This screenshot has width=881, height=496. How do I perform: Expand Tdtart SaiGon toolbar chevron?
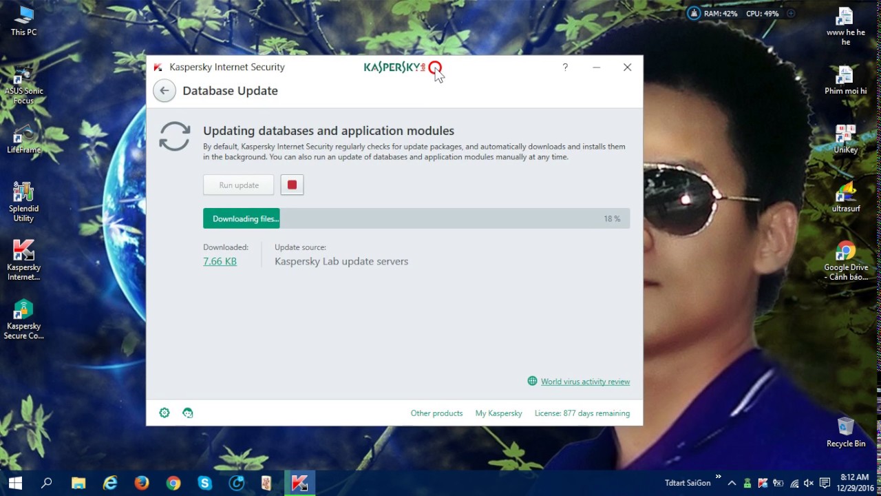pyautogui.click(x=718, y=477)
